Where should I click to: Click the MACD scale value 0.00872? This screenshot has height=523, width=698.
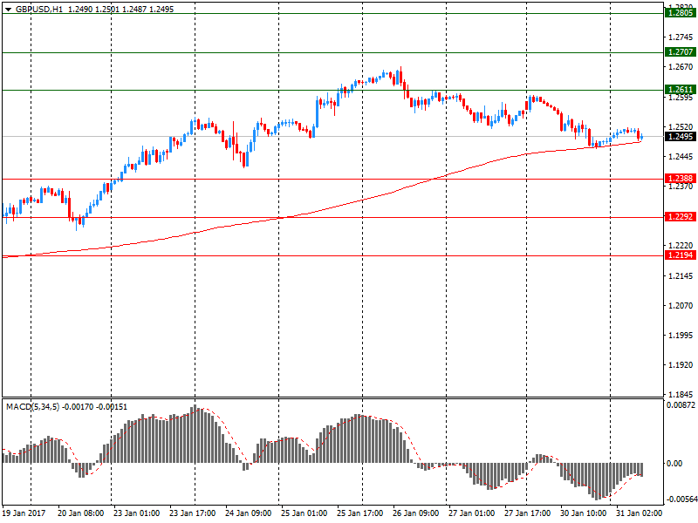click(x=681, y=405)
